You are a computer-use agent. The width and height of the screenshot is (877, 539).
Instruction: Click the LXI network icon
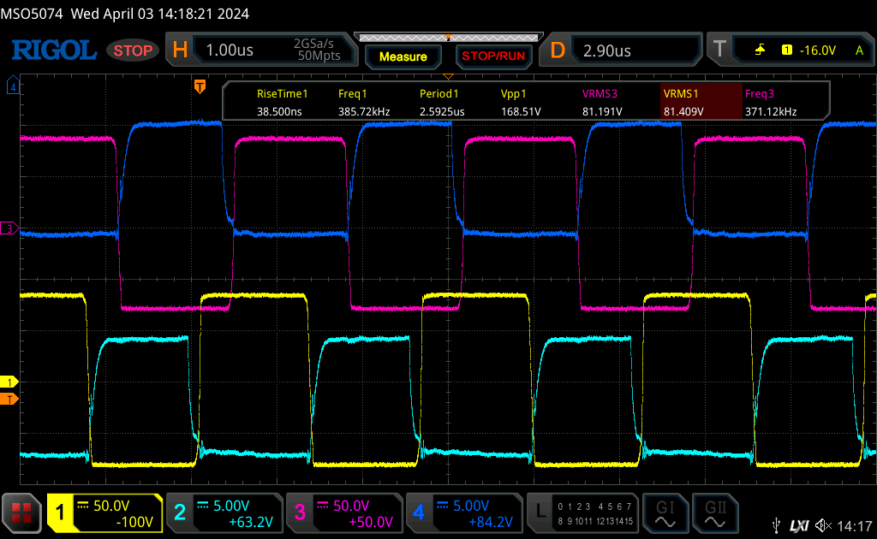point(799,525)
